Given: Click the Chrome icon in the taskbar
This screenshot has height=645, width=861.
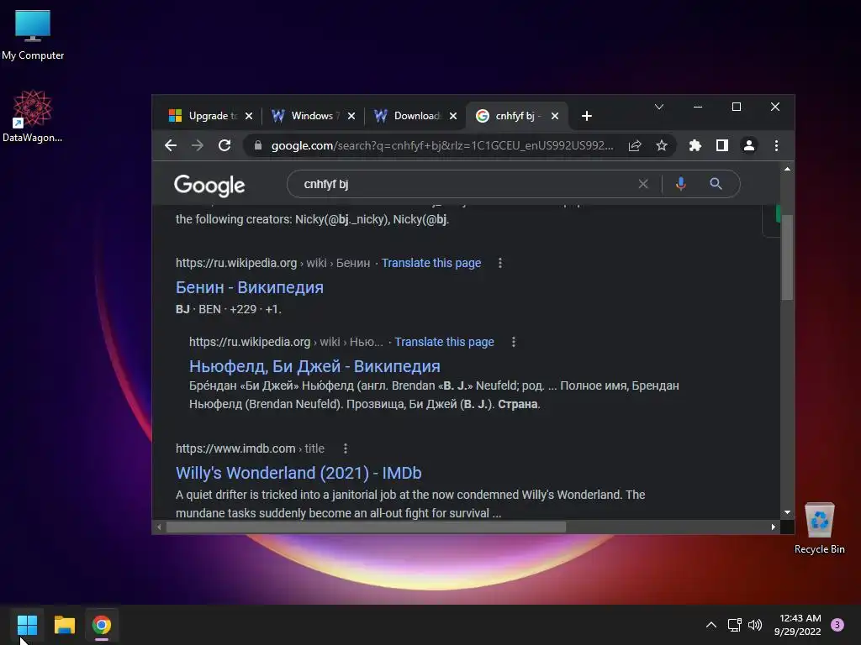Looking at the screenshot, I should [102, 625].
